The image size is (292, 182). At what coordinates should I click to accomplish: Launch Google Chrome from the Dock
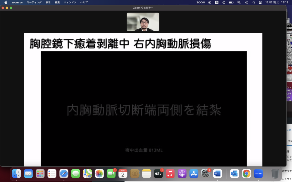[246, 173]
